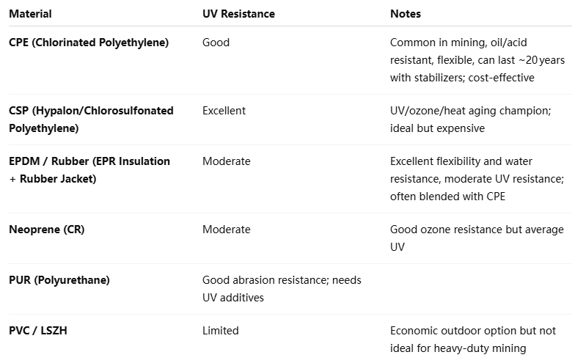
Task: Click the Material column header
Action: pos(30,14)
